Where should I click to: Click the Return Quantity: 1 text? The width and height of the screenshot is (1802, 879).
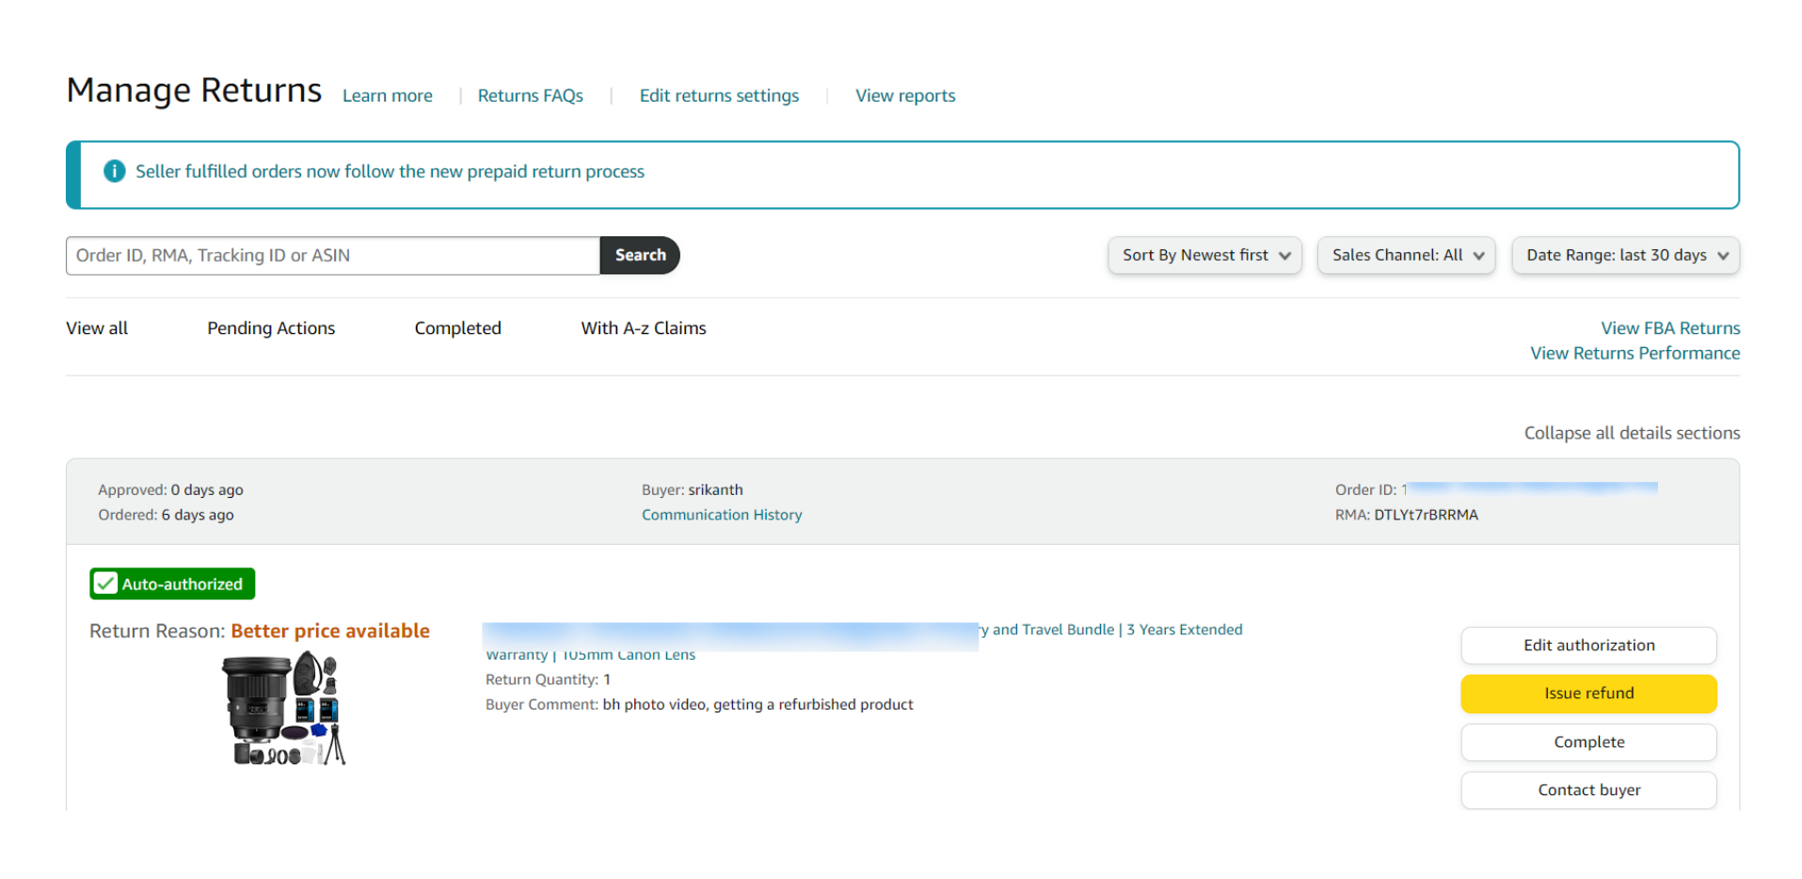tap(548, 679)
